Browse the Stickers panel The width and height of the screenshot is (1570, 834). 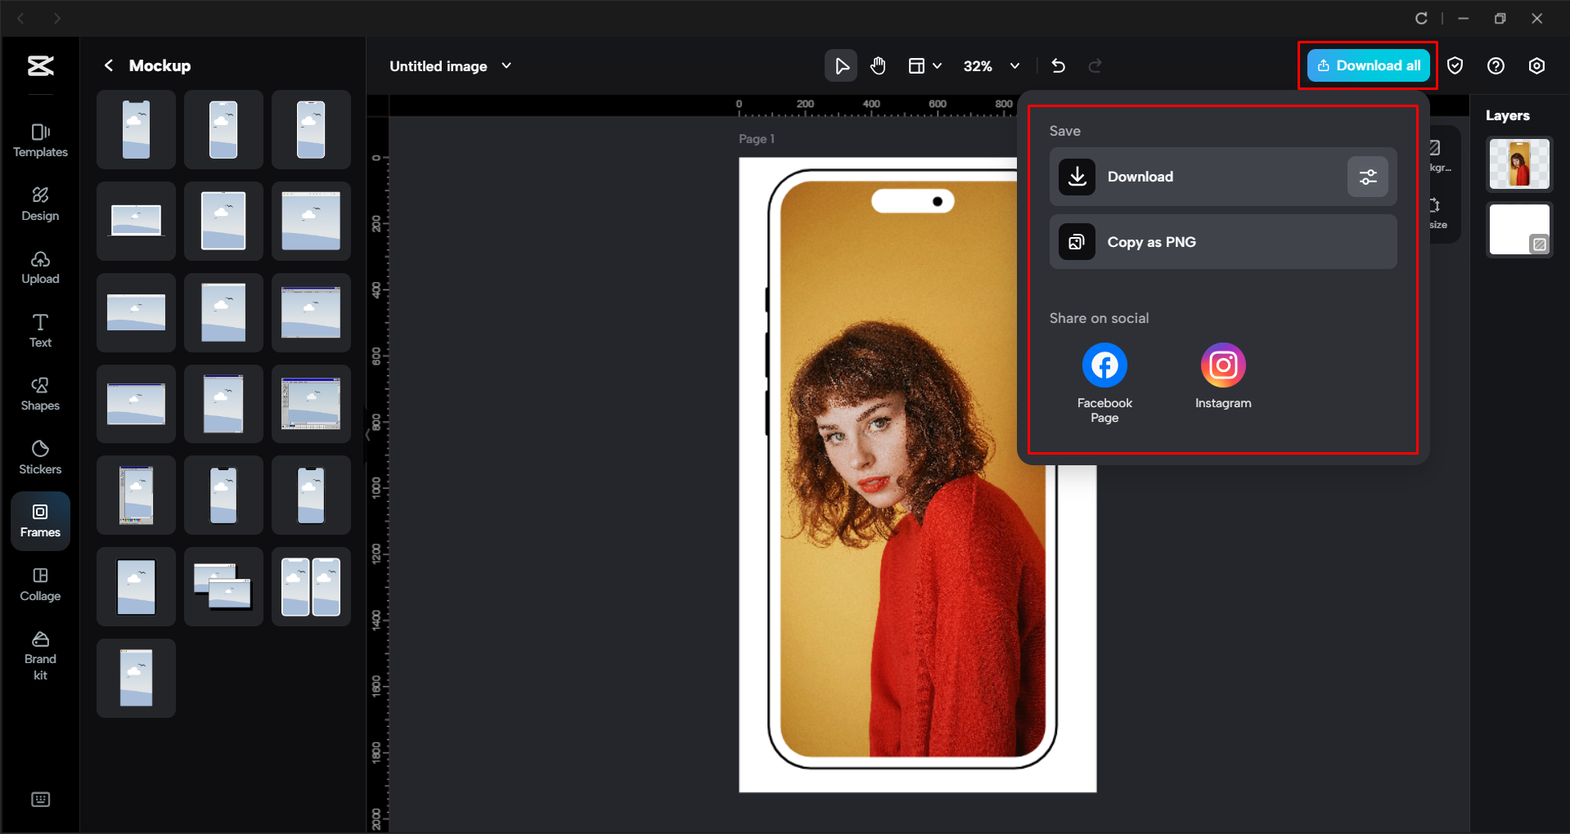[x=40, y=457]
